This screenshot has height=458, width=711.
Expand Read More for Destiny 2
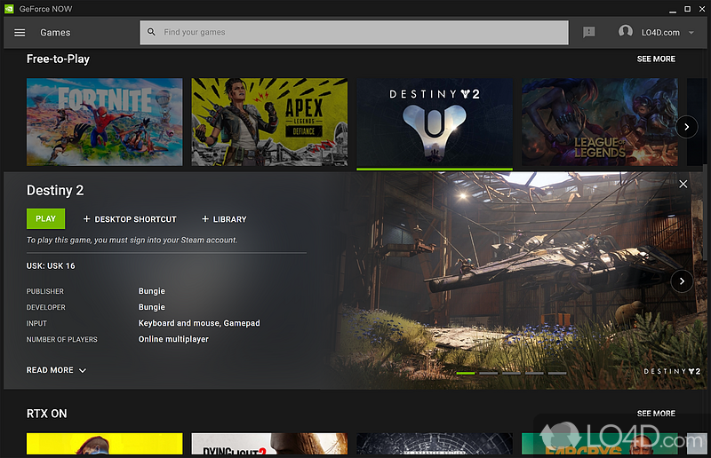(56, 370)
